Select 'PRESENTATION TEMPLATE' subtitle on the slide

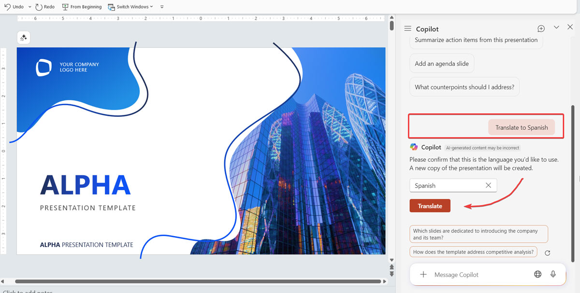pyautogui.click(x=88, y=208)
